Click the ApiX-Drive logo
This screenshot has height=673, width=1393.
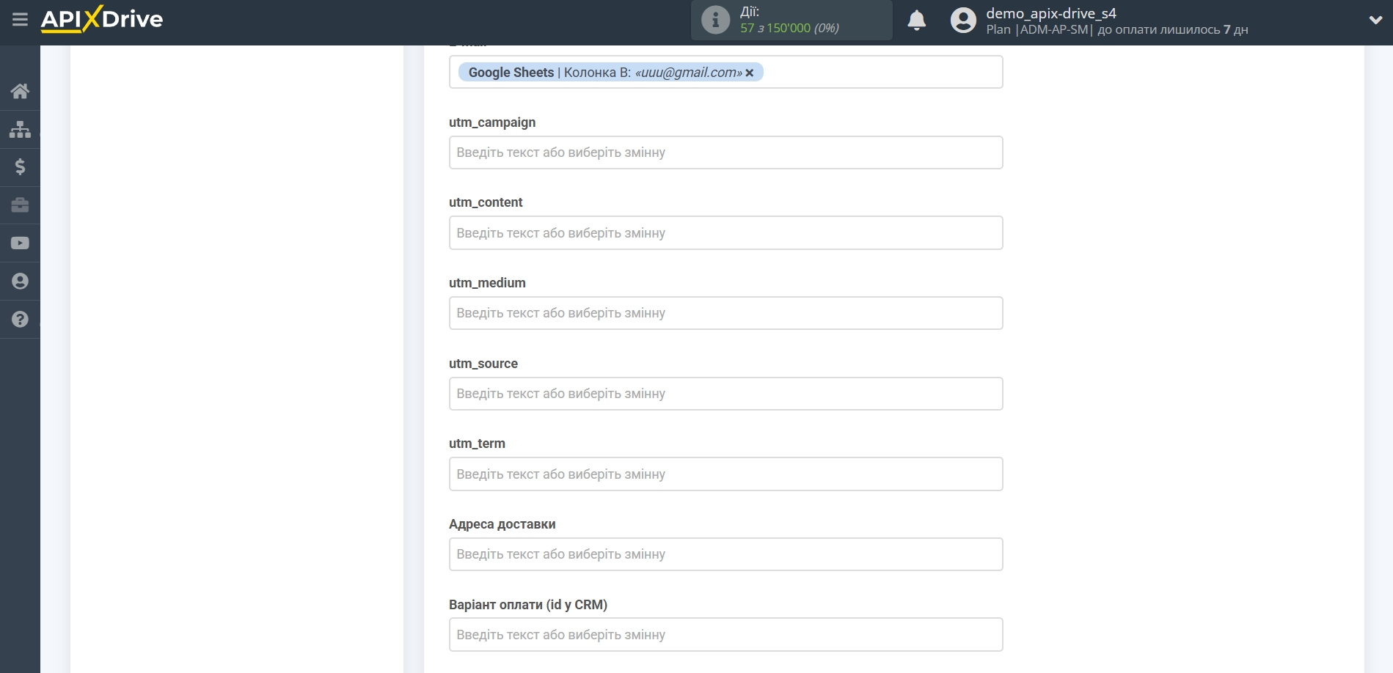[102, 19]
